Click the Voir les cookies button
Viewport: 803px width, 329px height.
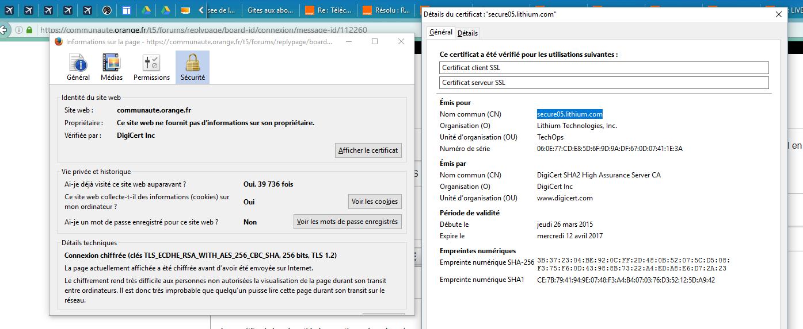tap(375, 202)
